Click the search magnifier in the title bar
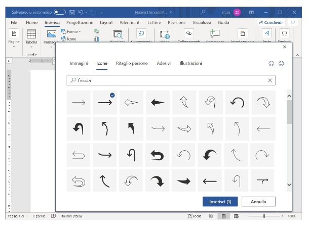309x226 pixels. click(x=203, y=12)
